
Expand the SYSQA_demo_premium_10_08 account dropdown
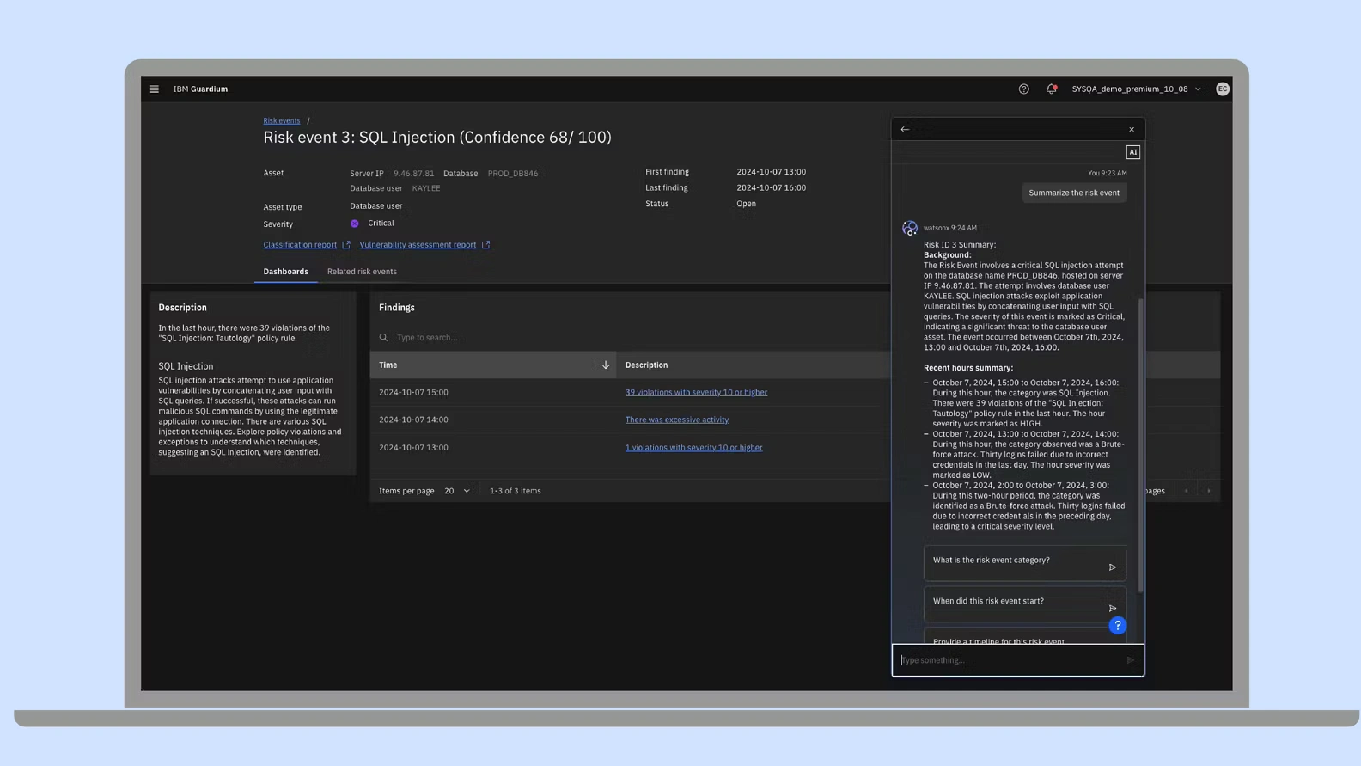1136,89
